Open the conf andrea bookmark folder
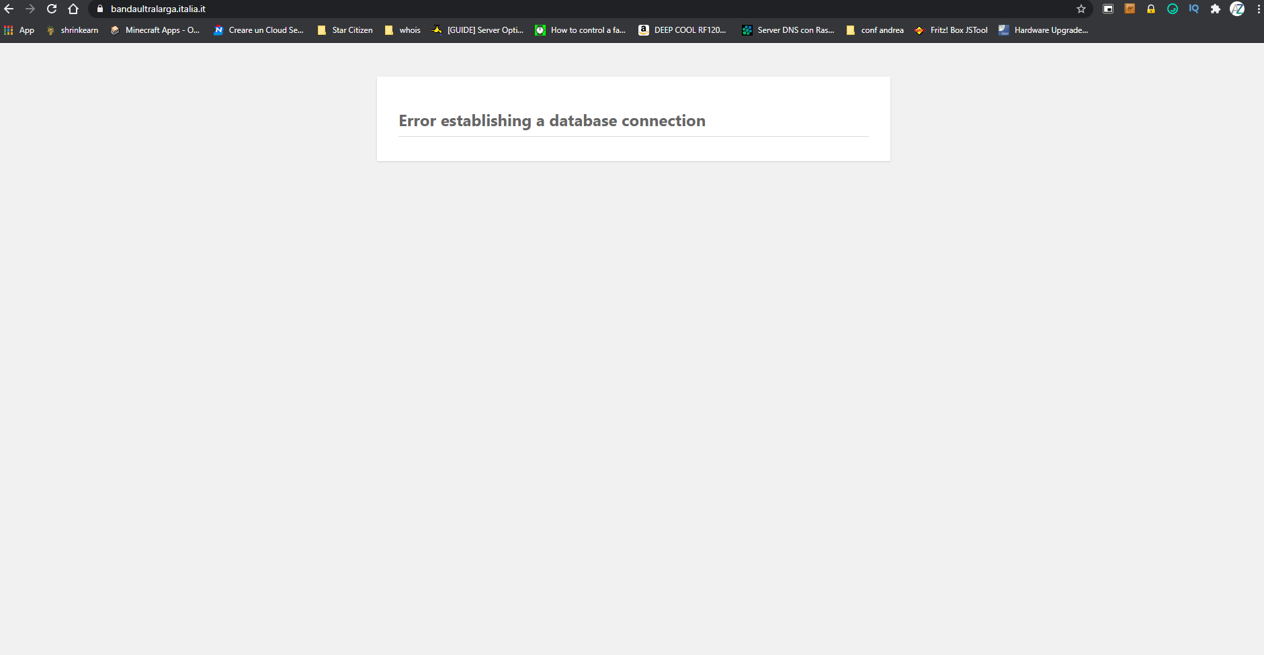Screen dimensions: 1264x655 point(875,30)
